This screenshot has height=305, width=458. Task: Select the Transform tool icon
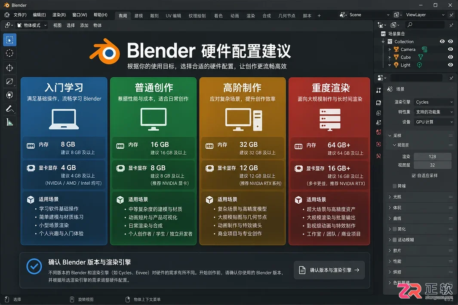(x=9, y=95)
